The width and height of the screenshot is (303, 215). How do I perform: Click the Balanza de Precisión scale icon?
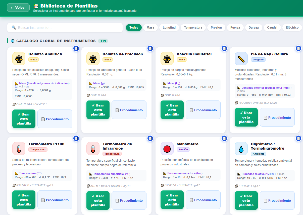(x=93, y=59)
